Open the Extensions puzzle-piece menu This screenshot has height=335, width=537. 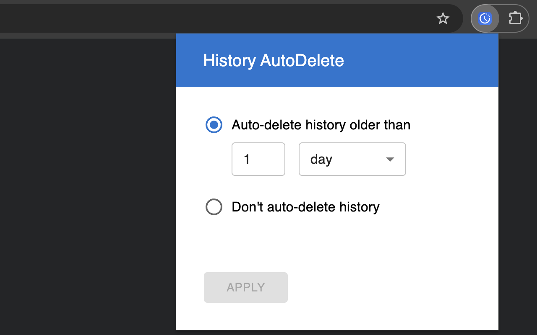pos(515,18)
